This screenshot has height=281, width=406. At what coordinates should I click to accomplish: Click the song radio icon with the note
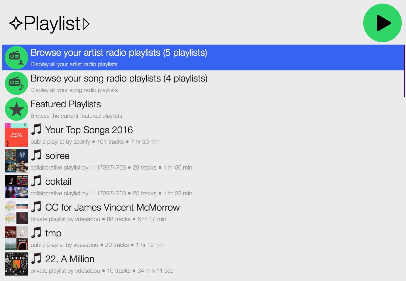16,83
